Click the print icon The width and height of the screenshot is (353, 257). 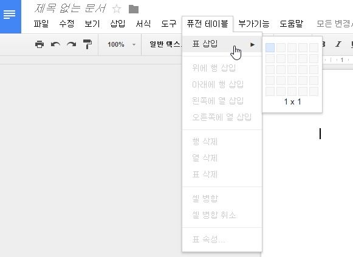(x=39, y=44)
